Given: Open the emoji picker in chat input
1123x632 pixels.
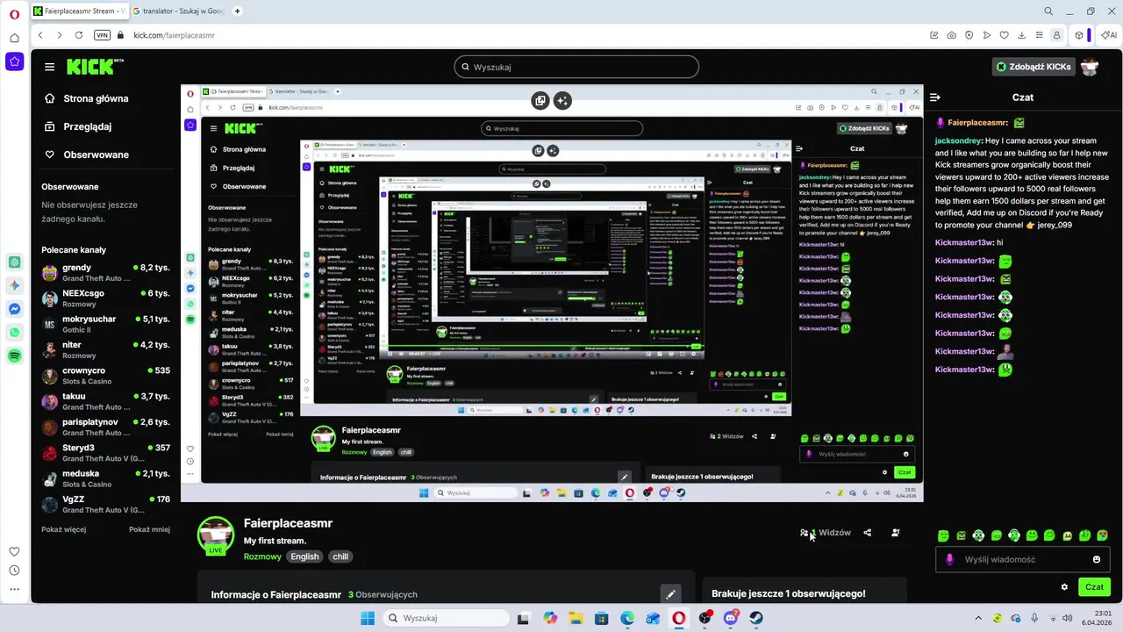Looking at the screenshot, I should (x=1097, y=559).
